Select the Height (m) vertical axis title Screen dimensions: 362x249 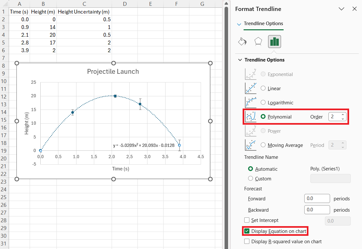point(26,123)
